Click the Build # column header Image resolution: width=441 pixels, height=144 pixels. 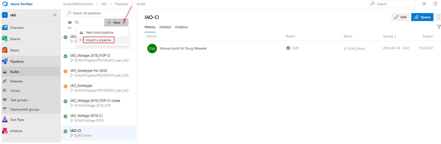(290, 36)
